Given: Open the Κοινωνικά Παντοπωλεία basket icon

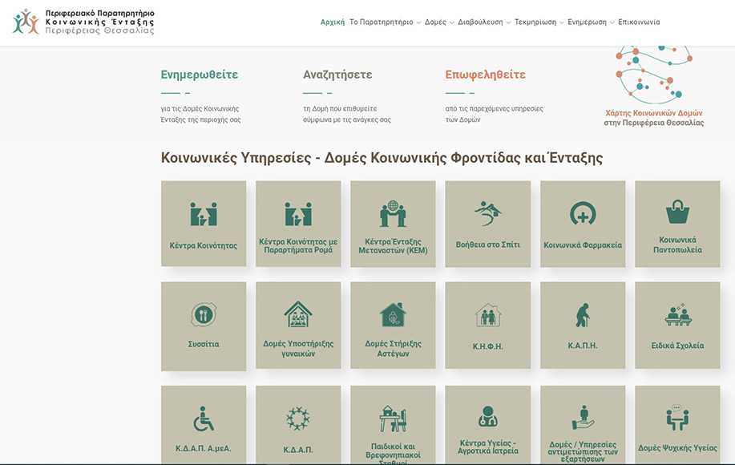Looking at the screenshot, I should pos(677,212).
